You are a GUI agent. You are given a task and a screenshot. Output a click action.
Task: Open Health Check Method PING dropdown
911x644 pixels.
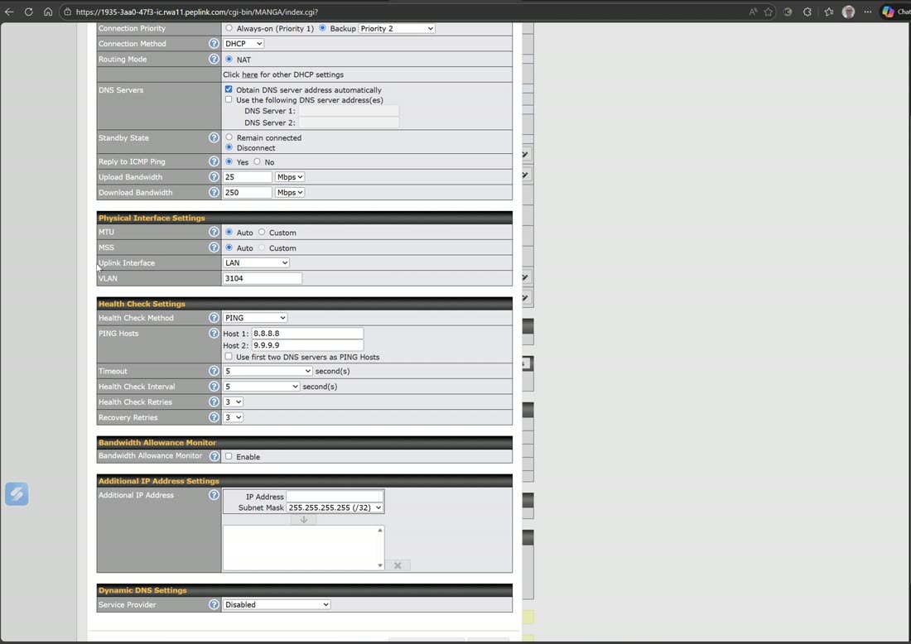click(255, 318)
